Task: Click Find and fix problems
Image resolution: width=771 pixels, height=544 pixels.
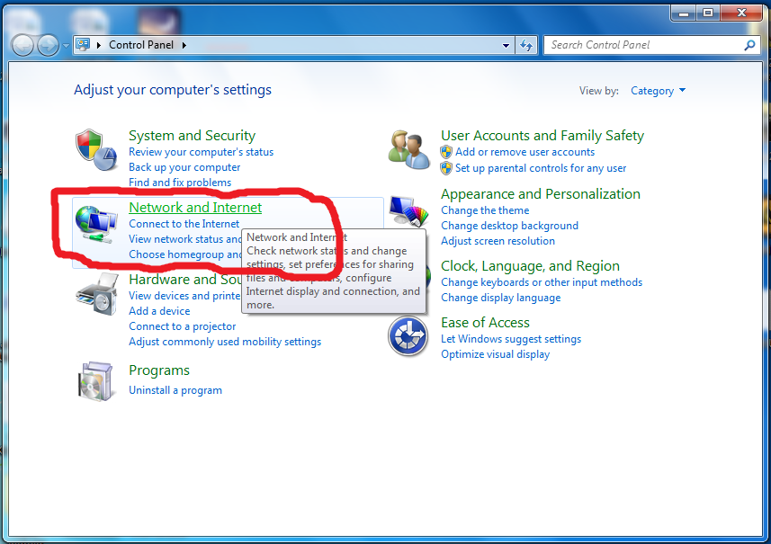Action: tap(180, 183)
